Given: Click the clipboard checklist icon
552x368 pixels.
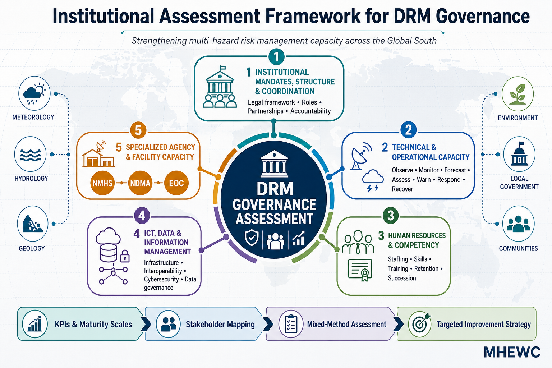Looking at the screenshot, I should click(x=291, y=324).
